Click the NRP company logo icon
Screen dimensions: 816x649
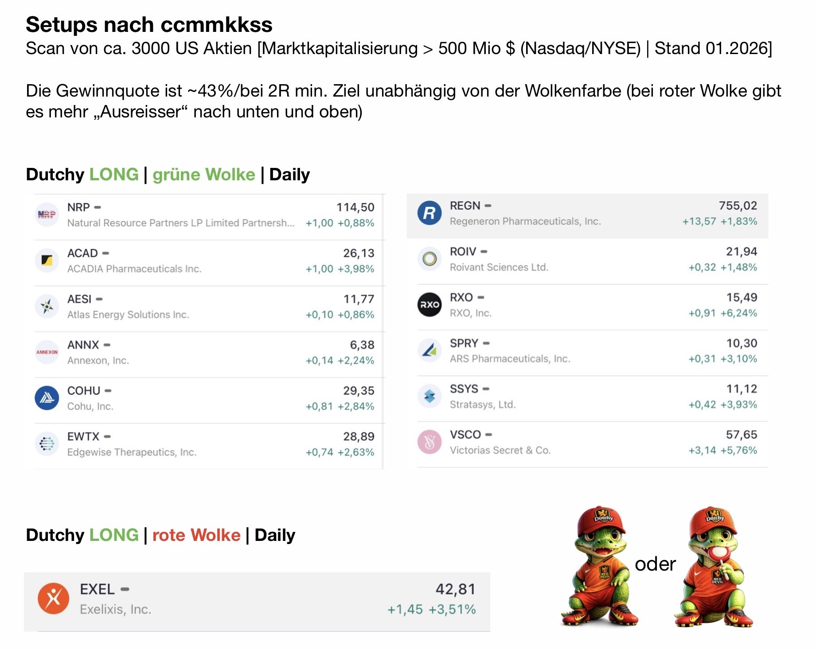coord(47,215)
